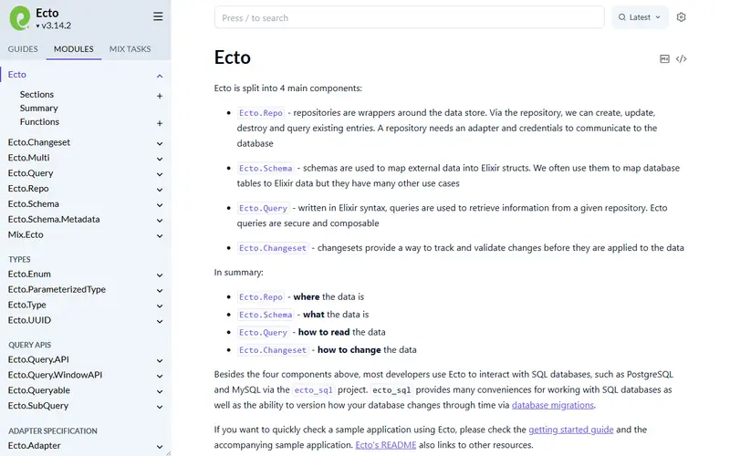Open Ecto.Adapter in sidebar

(x=35, y=446)
